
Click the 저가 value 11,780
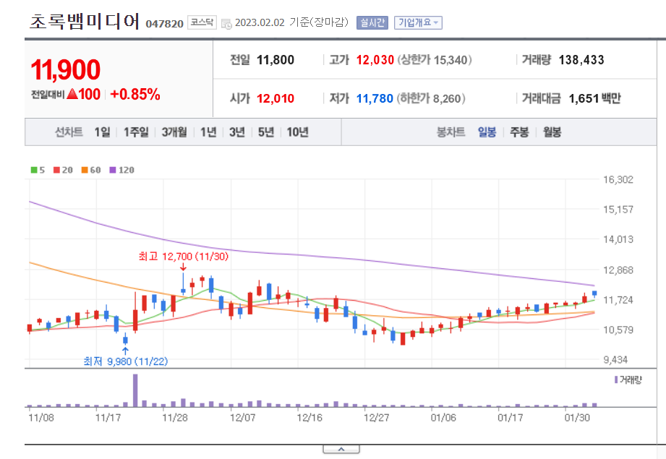click(x=375, y=98)
